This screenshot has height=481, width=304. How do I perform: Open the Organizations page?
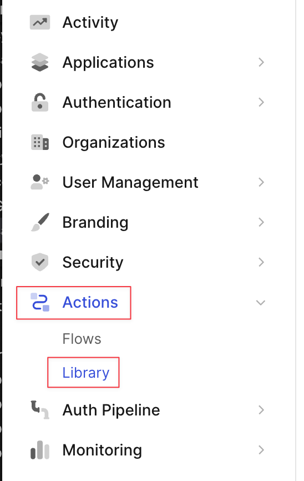(114, 142)
